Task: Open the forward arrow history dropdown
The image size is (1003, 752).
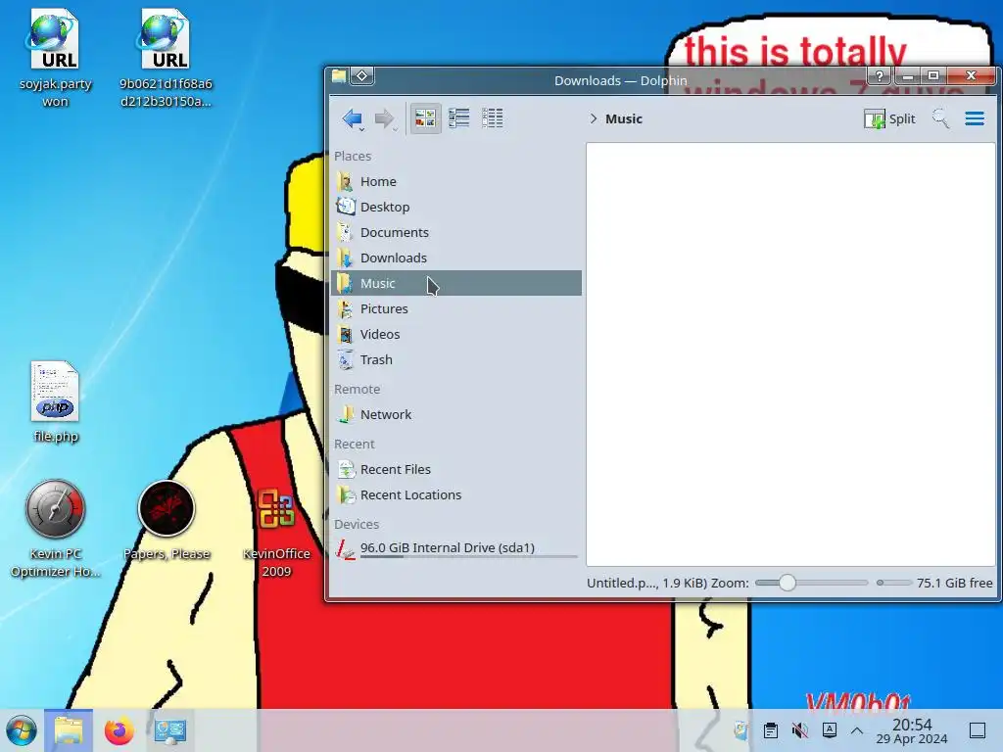Action: click(396, 130)
